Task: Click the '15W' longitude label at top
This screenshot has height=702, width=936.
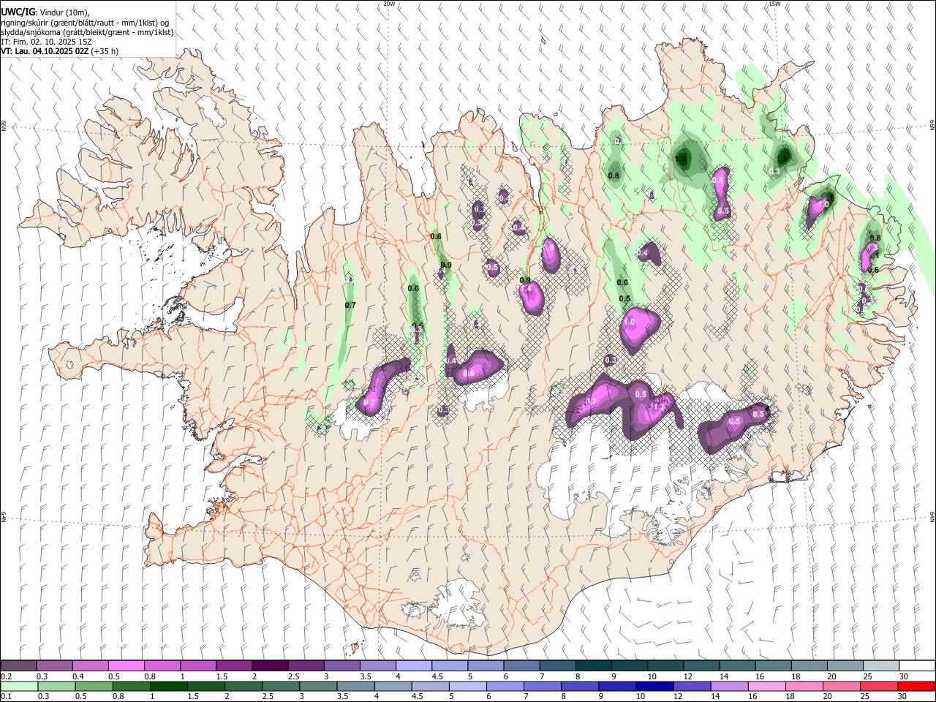Action: coord(774,4)
